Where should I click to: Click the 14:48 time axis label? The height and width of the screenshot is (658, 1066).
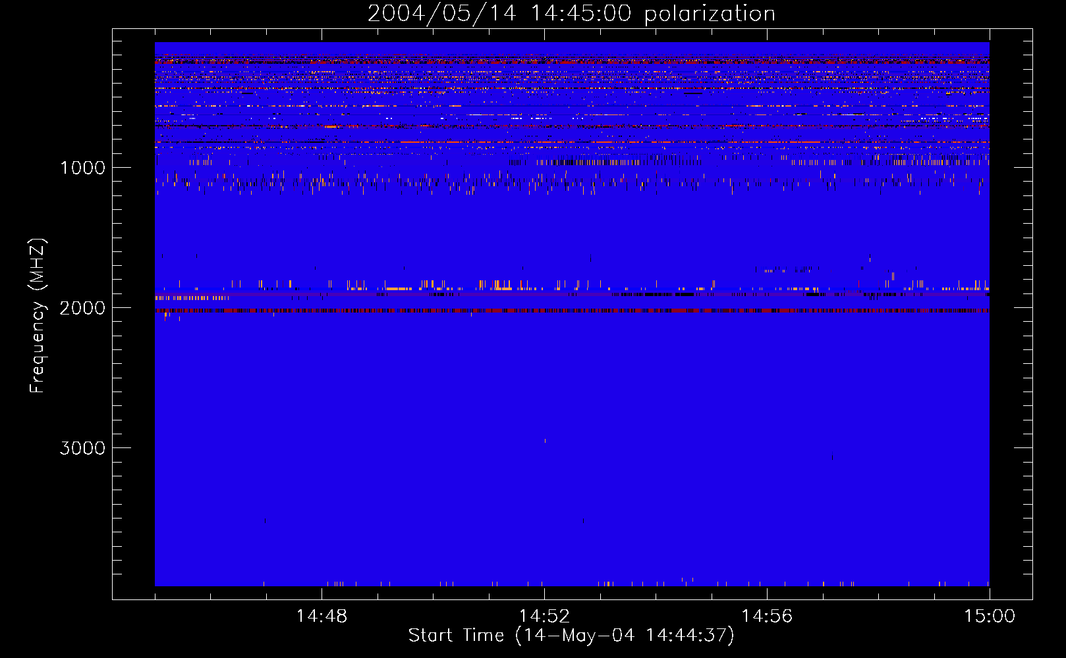click(322, 617)
